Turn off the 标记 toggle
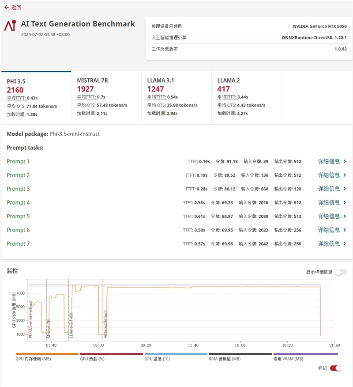Screen dimensions: 353x387 point(335,368)
